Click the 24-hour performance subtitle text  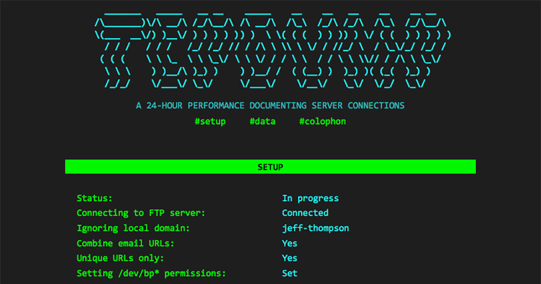(x=270, y=105)
